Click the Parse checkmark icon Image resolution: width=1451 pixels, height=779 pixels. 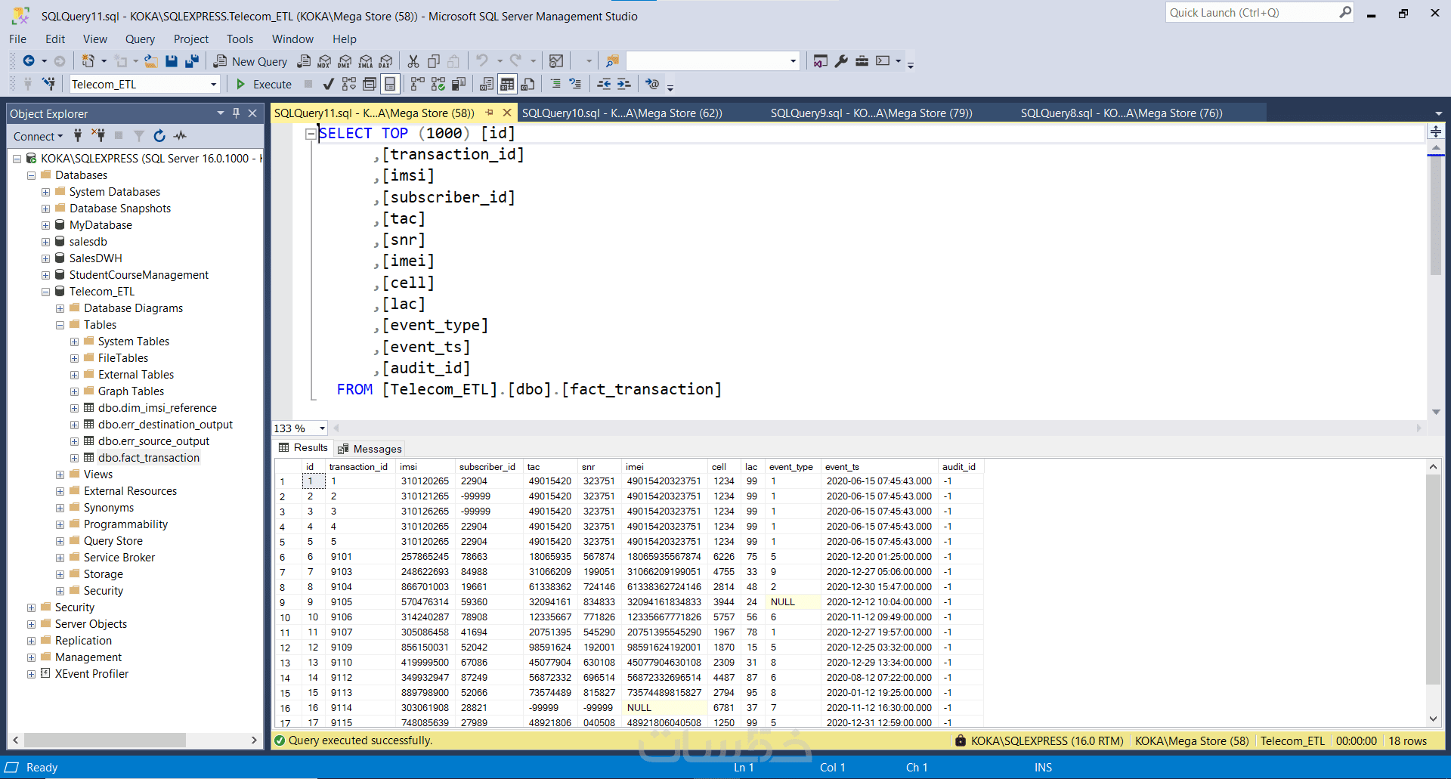328,84
